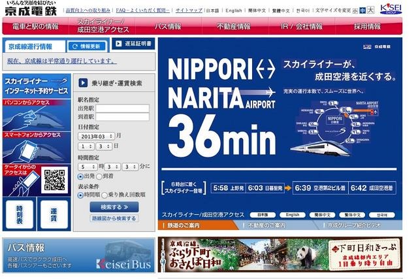Open the timetable button
Image resolution: width=418 pixels, height=279 pixels.
pyautogui.click(x=20, y=215)
